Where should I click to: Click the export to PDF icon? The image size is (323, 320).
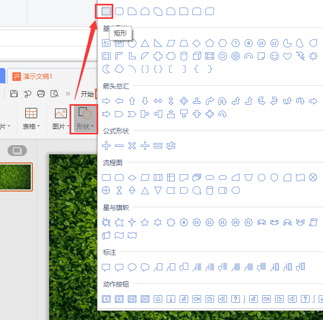click(x=28, y=93)
